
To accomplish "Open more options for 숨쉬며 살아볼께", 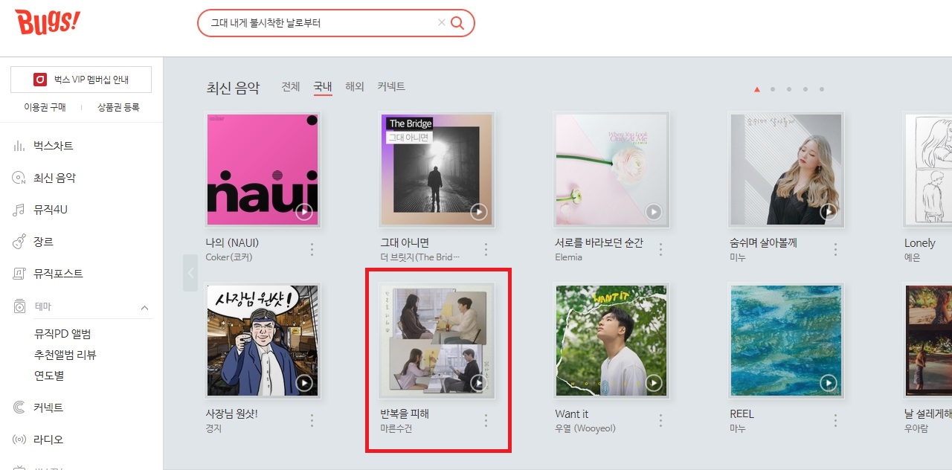I will tap(835, 249).
